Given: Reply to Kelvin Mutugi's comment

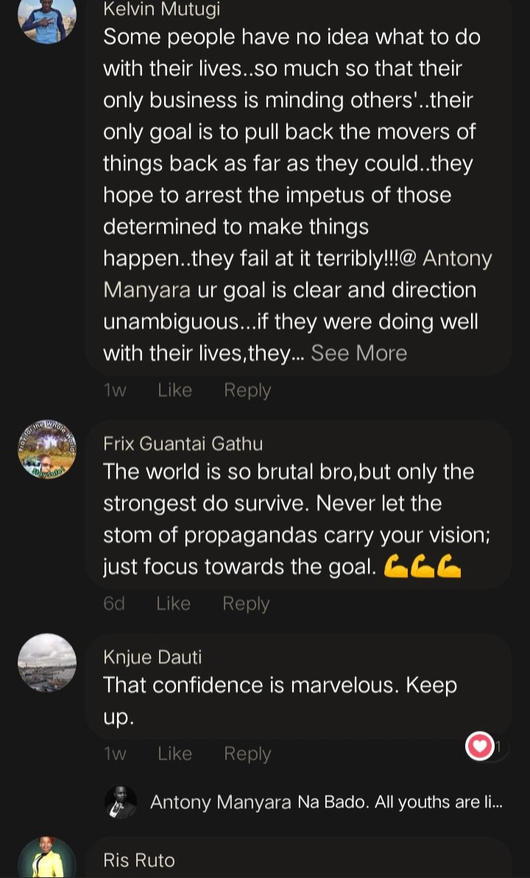Looking at the screenshot, I should pyautogui.click(x=247, y=390).
